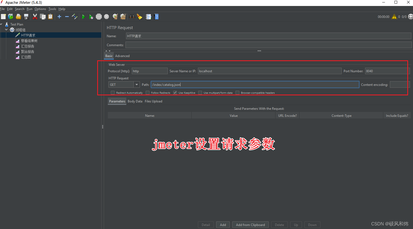Enable Browser-compatible headers checkbox
The height and width of the screenshot is (229, 413).
click(x=237, y=93)
